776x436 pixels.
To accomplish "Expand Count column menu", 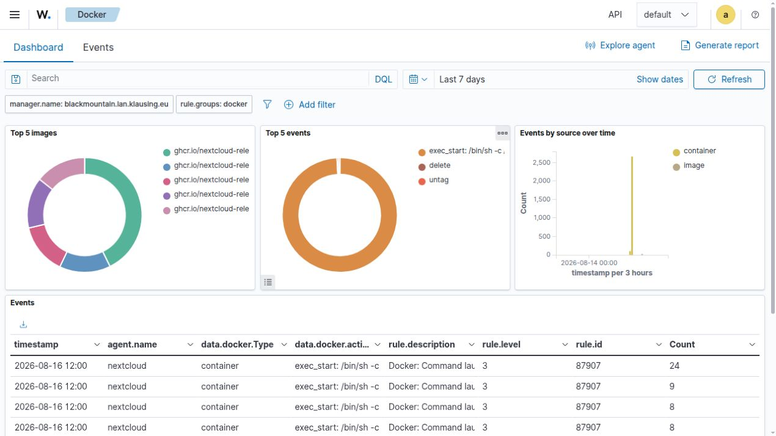I will pos(752,345).
